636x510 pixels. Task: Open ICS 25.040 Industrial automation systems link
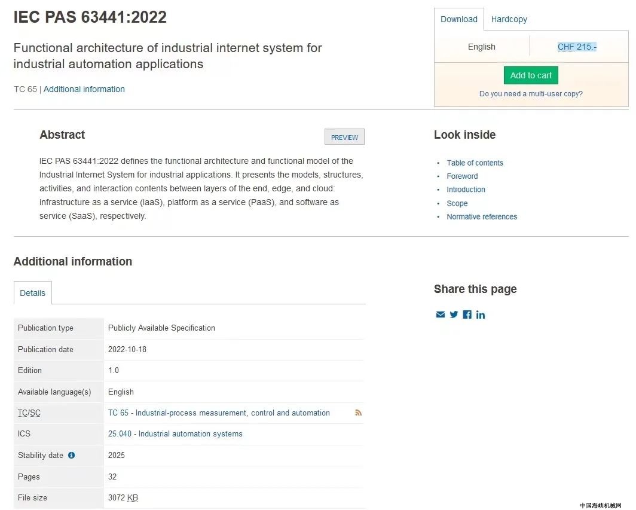point(175,433)
